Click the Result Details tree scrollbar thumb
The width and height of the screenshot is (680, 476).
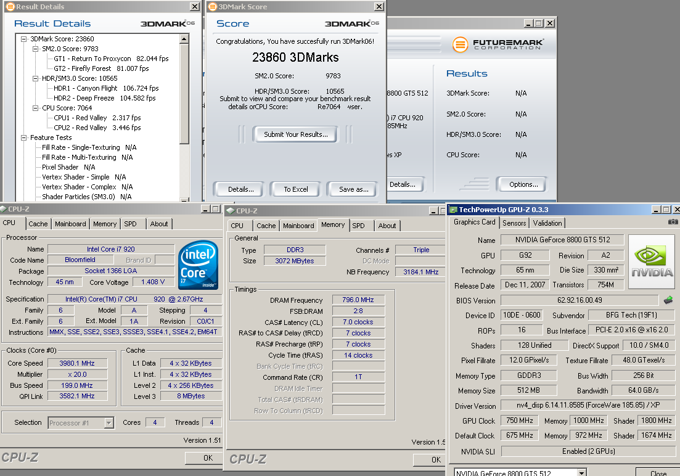(x=184, y=93)
